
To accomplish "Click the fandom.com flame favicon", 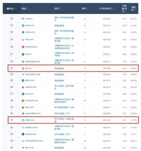I will 23,87.
